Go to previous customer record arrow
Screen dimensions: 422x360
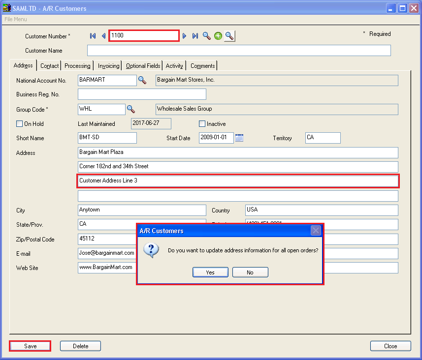103,36
